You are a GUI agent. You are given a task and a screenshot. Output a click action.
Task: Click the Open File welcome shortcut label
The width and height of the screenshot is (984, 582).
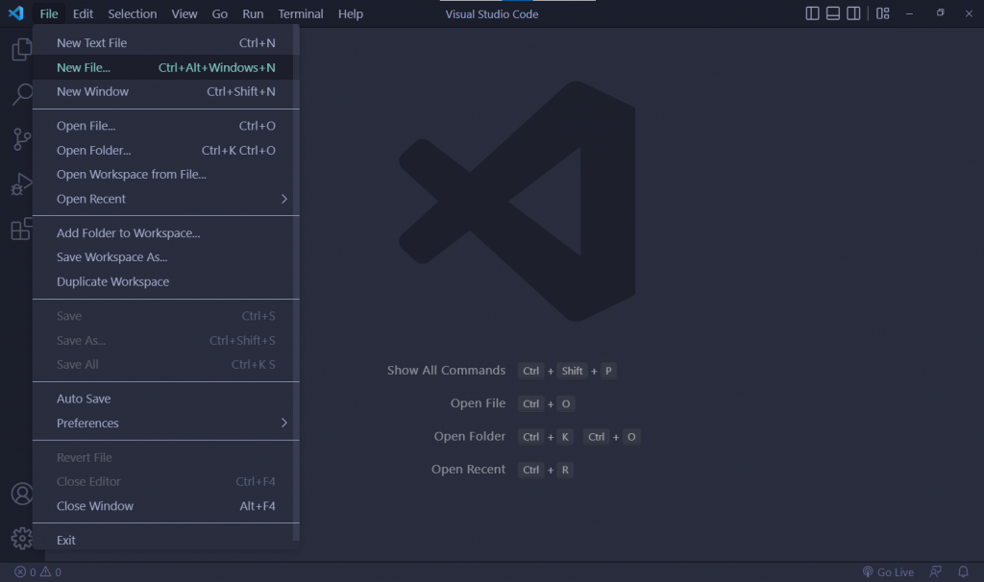(478, 403)
